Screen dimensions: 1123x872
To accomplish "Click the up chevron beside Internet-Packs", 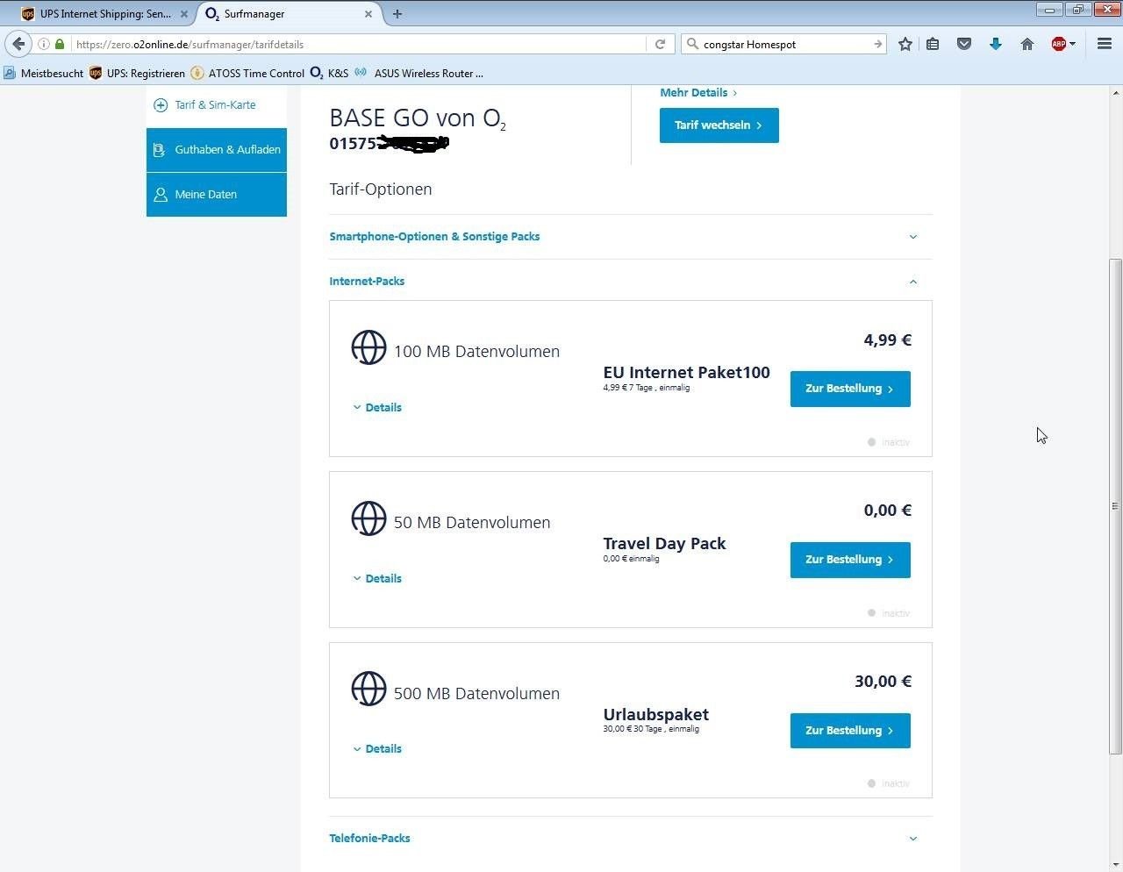I will point(913,282).
